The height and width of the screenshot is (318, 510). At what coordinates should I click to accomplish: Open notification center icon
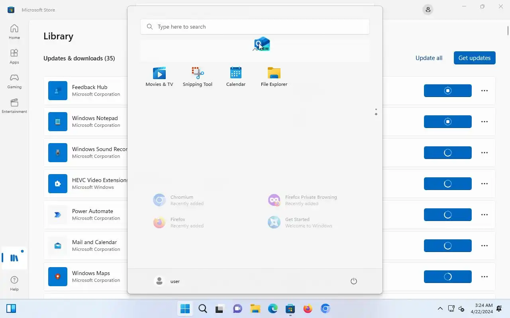point(499,308)
